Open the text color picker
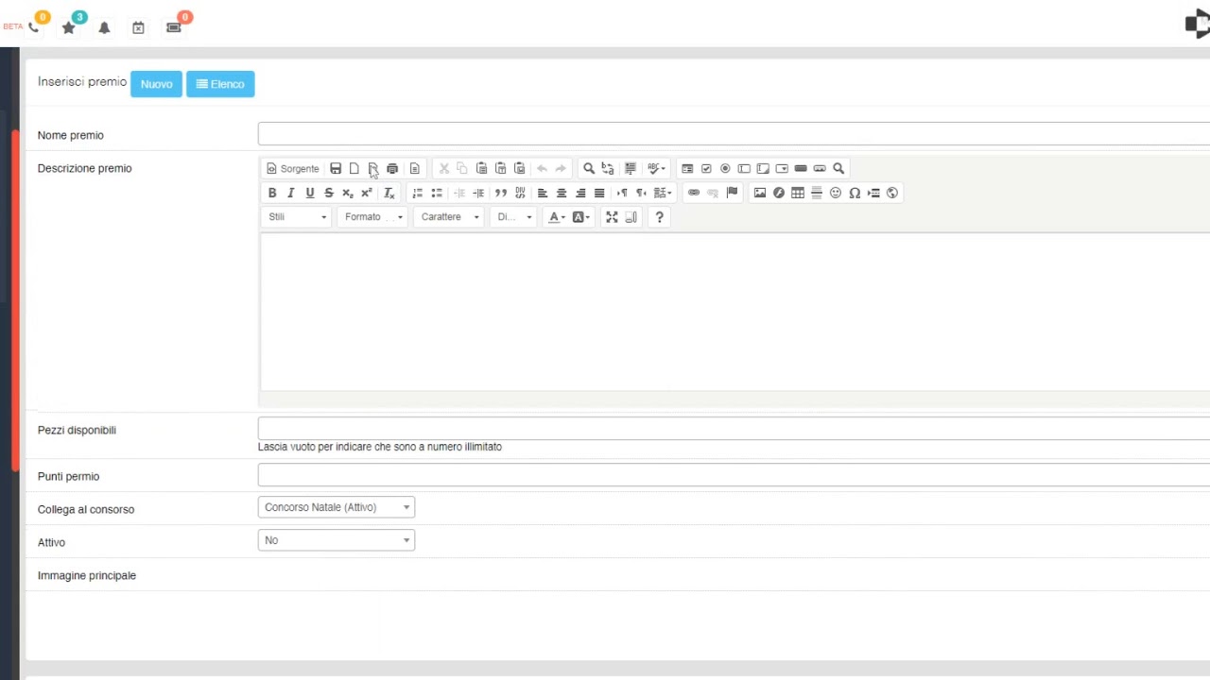The height and width of the screenshot is (680, 1210). coord(558,217)
